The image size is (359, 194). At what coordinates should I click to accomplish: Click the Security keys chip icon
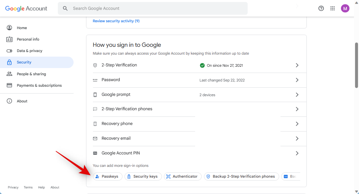pos(129,176)
